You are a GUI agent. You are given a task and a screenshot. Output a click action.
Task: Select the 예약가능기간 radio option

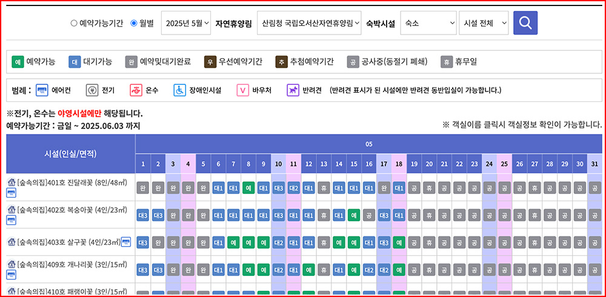[74, 23]
